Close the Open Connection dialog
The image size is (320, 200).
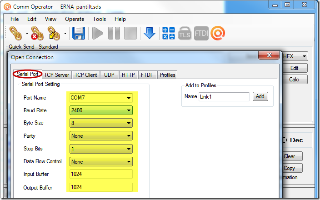[269, 55]
